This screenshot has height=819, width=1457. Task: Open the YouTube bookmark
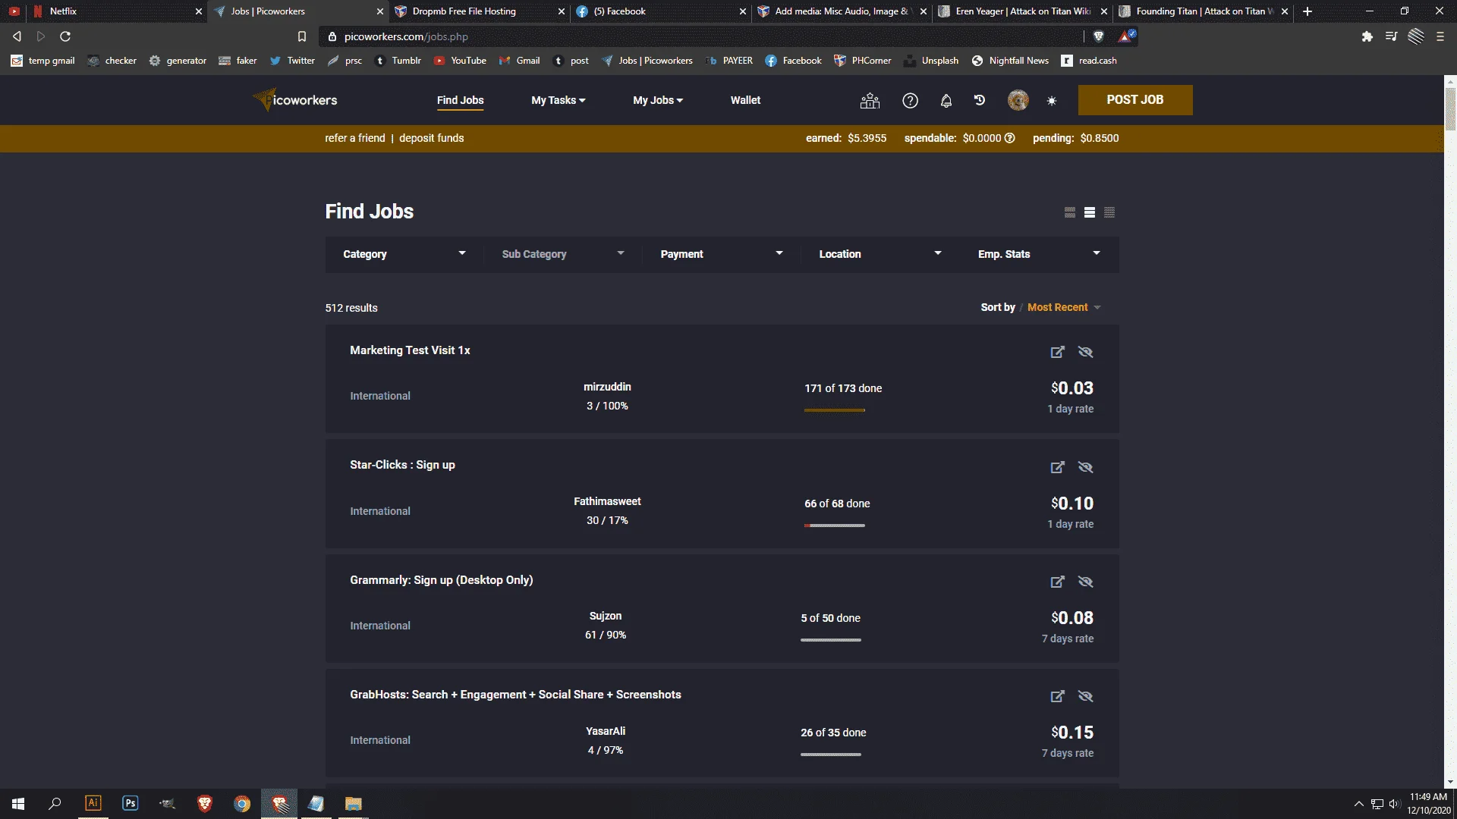click(460, 61)
